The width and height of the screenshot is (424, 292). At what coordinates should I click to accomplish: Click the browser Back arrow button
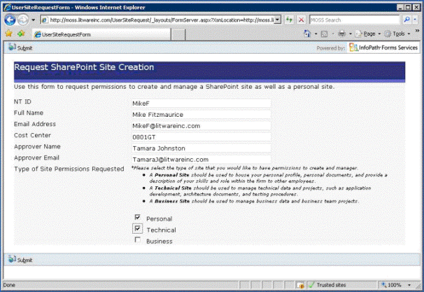pos(11,20)
